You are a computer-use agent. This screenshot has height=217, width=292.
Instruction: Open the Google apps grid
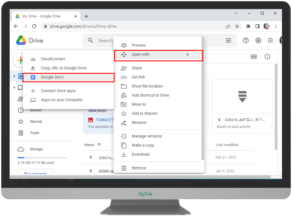tap(270, 41)
